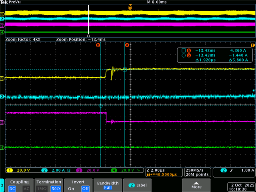This screenshot has height=192, width=256.
Task: Select channel 2 cyan 2.00 A badge
Action: coord(44,170)
